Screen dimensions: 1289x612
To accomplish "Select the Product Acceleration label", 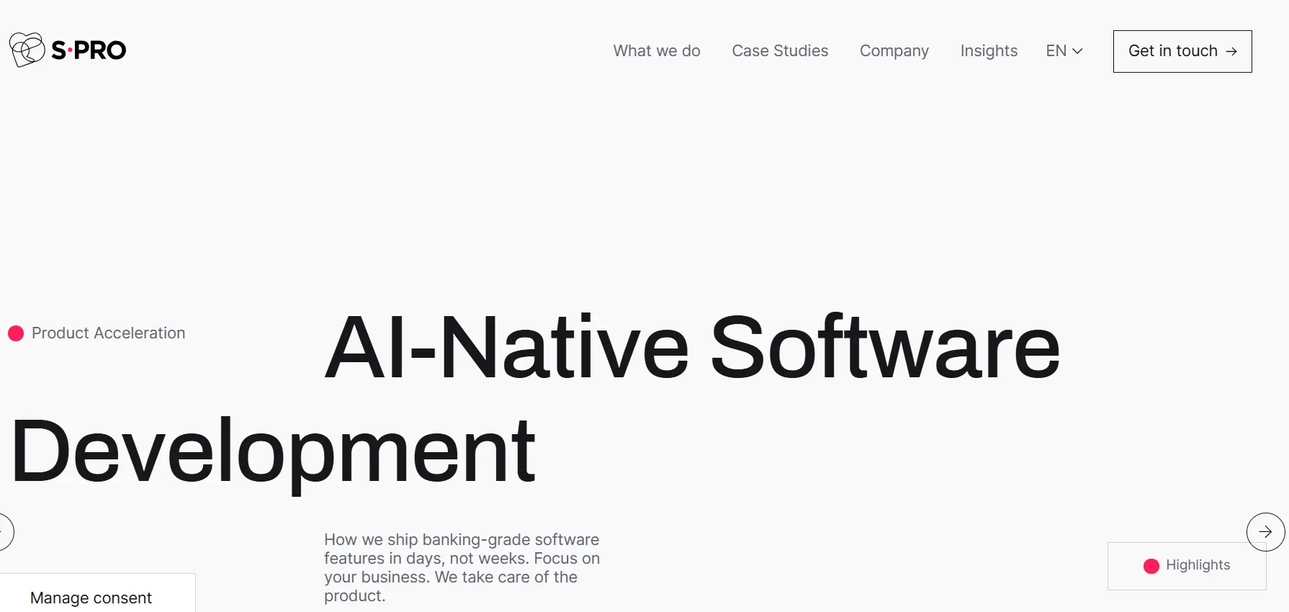I will click(108, 333).
